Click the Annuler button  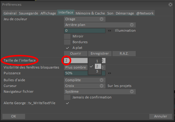pyautogui.click(x=160, y=116)
